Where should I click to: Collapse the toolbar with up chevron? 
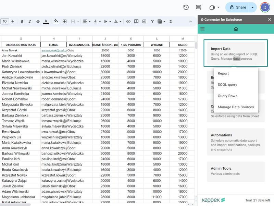tap(190, 21)
